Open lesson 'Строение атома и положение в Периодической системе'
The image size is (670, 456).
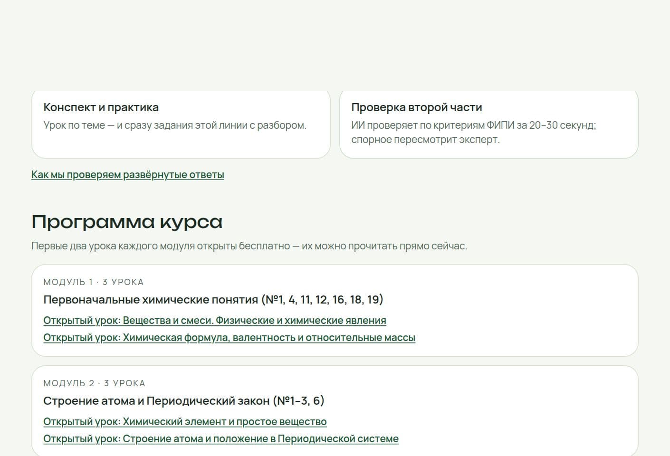pos(221,438)
